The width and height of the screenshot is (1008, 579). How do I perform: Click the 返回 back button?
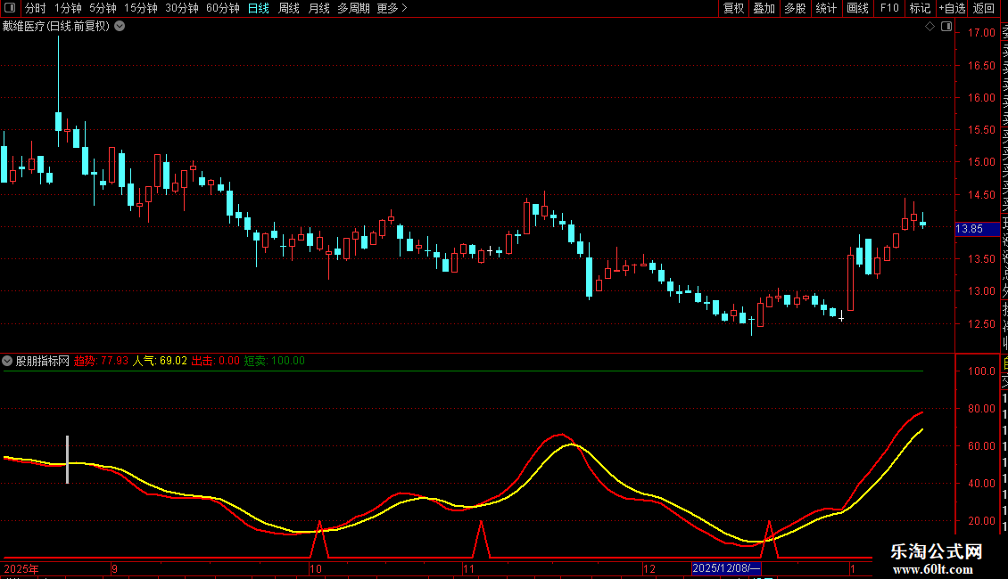pyautogui.click(x=984, y=8)
